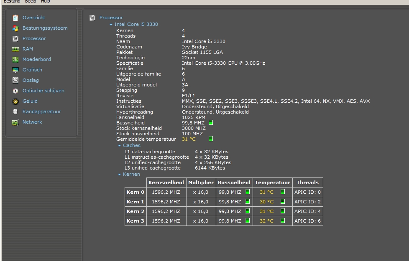409x261 pixels.
Task: Click the green graph icon beside Gemiddelde temperatuur
Action: [x=211, y=139]
